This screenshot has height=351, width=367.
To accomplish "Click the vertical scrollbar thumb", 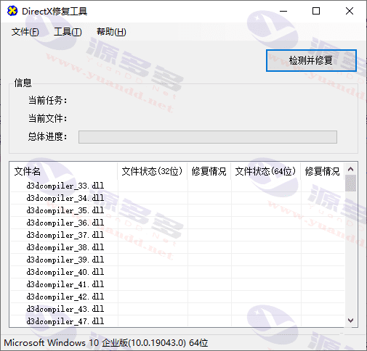I will 350,183.
